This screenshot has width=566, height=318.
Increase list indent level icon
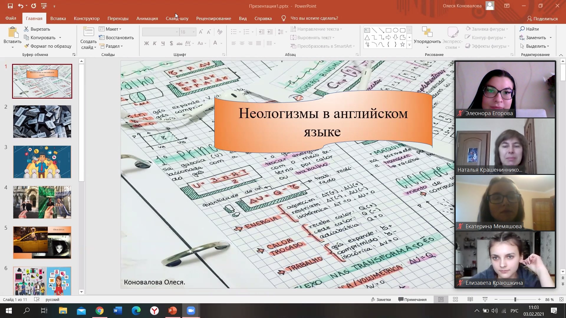coord(270,32)
